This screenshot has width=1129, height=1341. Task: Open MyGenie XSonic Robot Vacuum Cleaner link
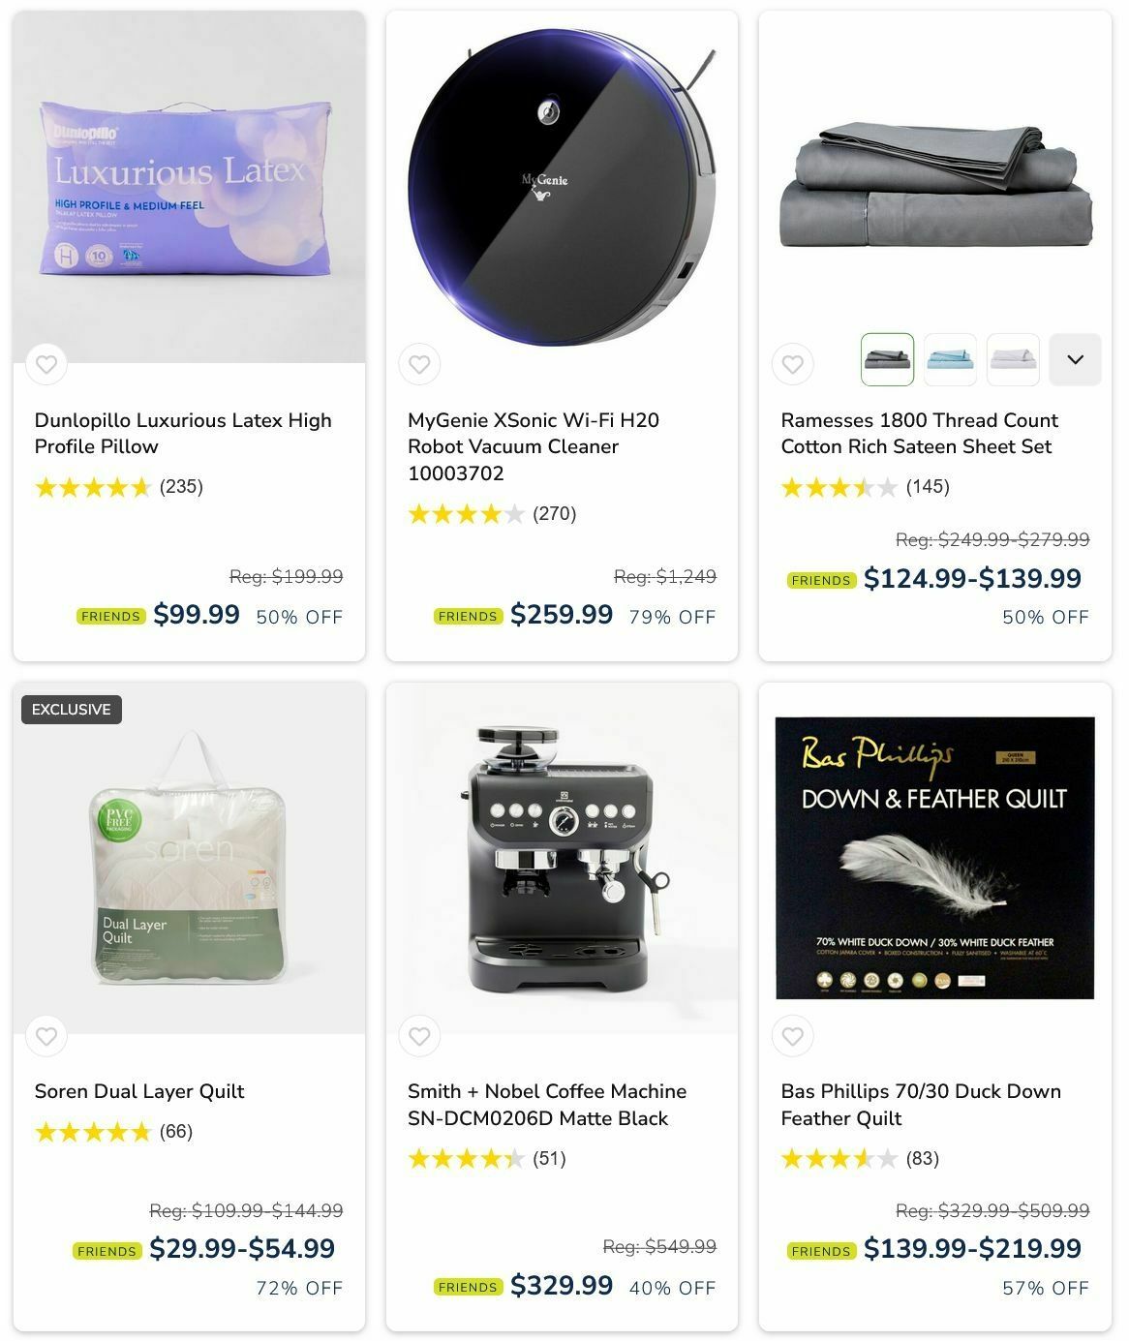(534, 446)
